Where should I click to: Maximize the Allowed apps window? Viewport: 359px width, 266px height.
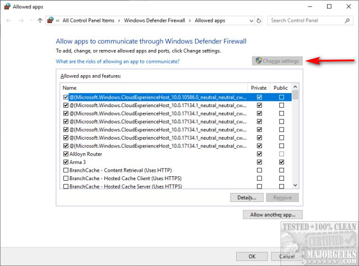pyautogui.click(x=329, y=7)
